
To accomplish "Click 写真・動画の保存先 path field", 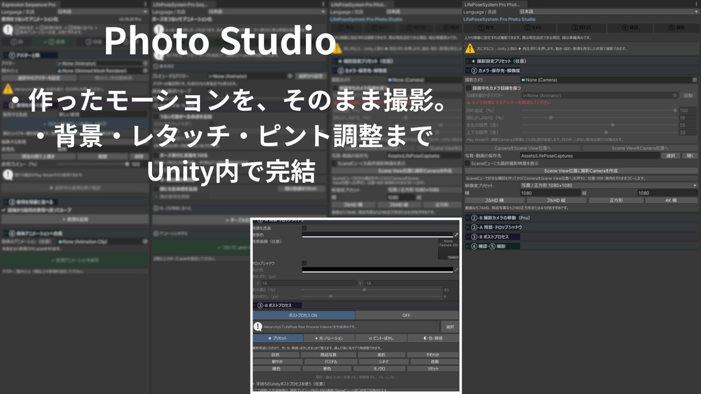I will tap(589, 155).
